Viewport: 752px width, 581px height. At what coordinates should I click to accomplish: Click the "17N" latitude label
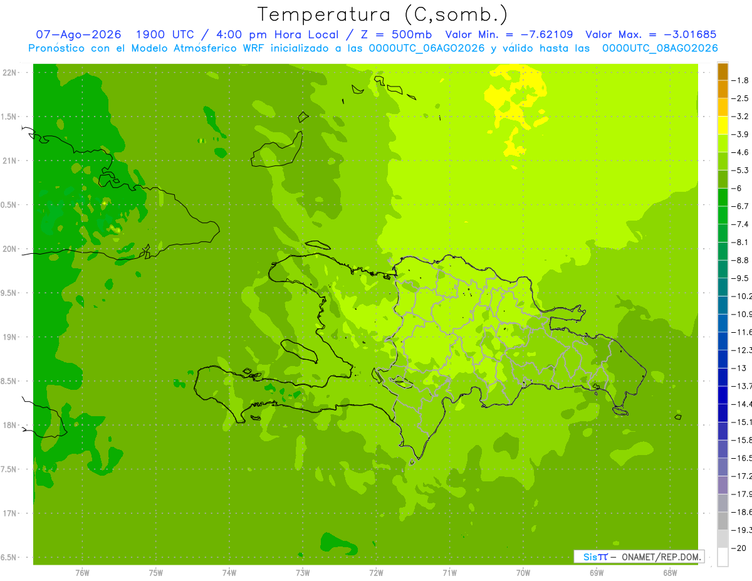pyautogui.click(x=10, y=513)
